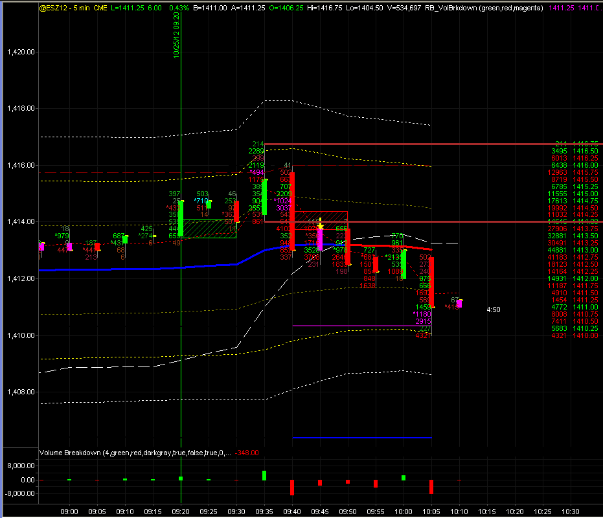Click the 1,420.00 price axis label
The height and width of the screenshot is (518, 603).
(21, 52)
